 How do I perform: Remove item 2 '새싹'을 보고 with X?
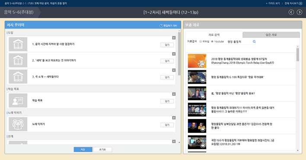pos(174,54)
